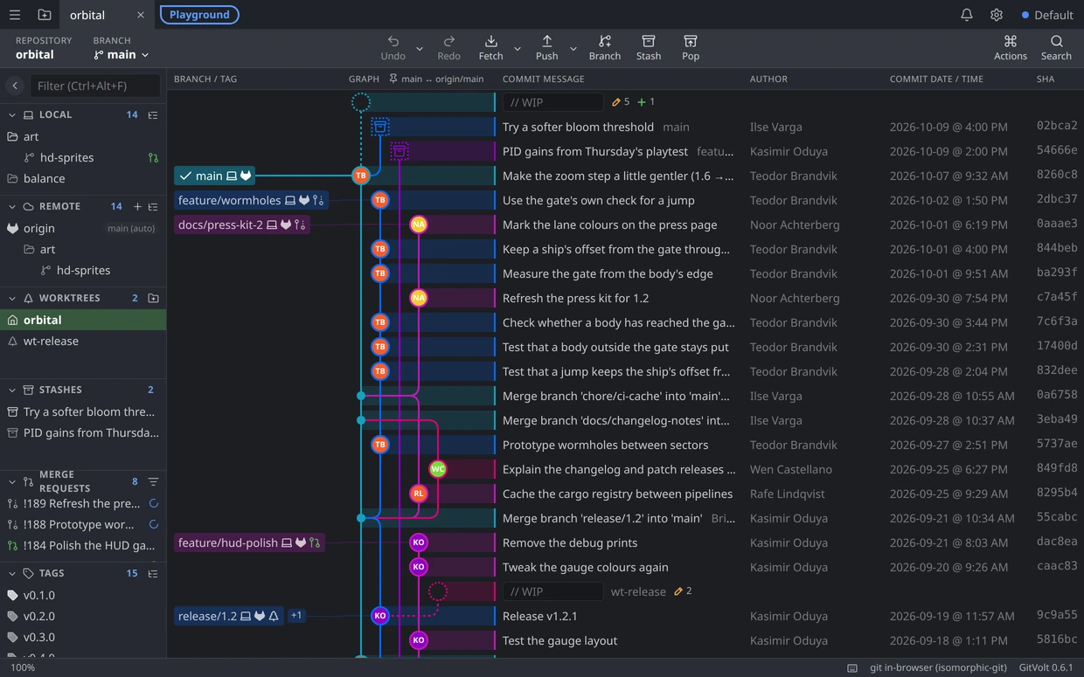The width and height of the screenshot is (1084, 677).
Task: Click the pull request icon beside hd-sprites
Action: 153,157
